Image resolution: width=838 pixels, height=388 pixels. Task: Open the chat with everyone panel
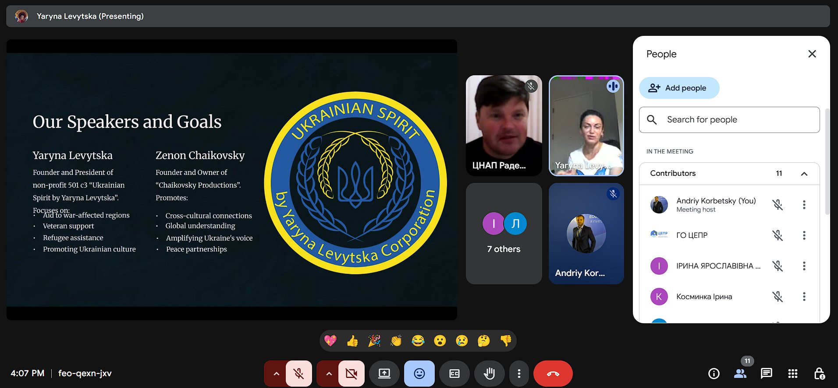767,373
